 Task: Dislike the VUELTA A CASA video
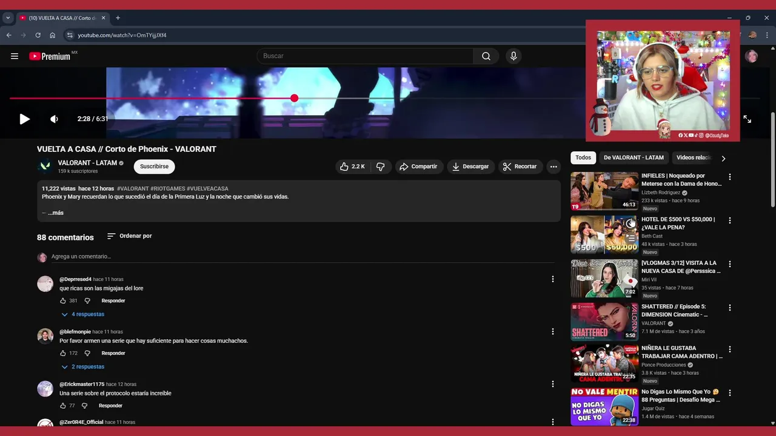381,167
